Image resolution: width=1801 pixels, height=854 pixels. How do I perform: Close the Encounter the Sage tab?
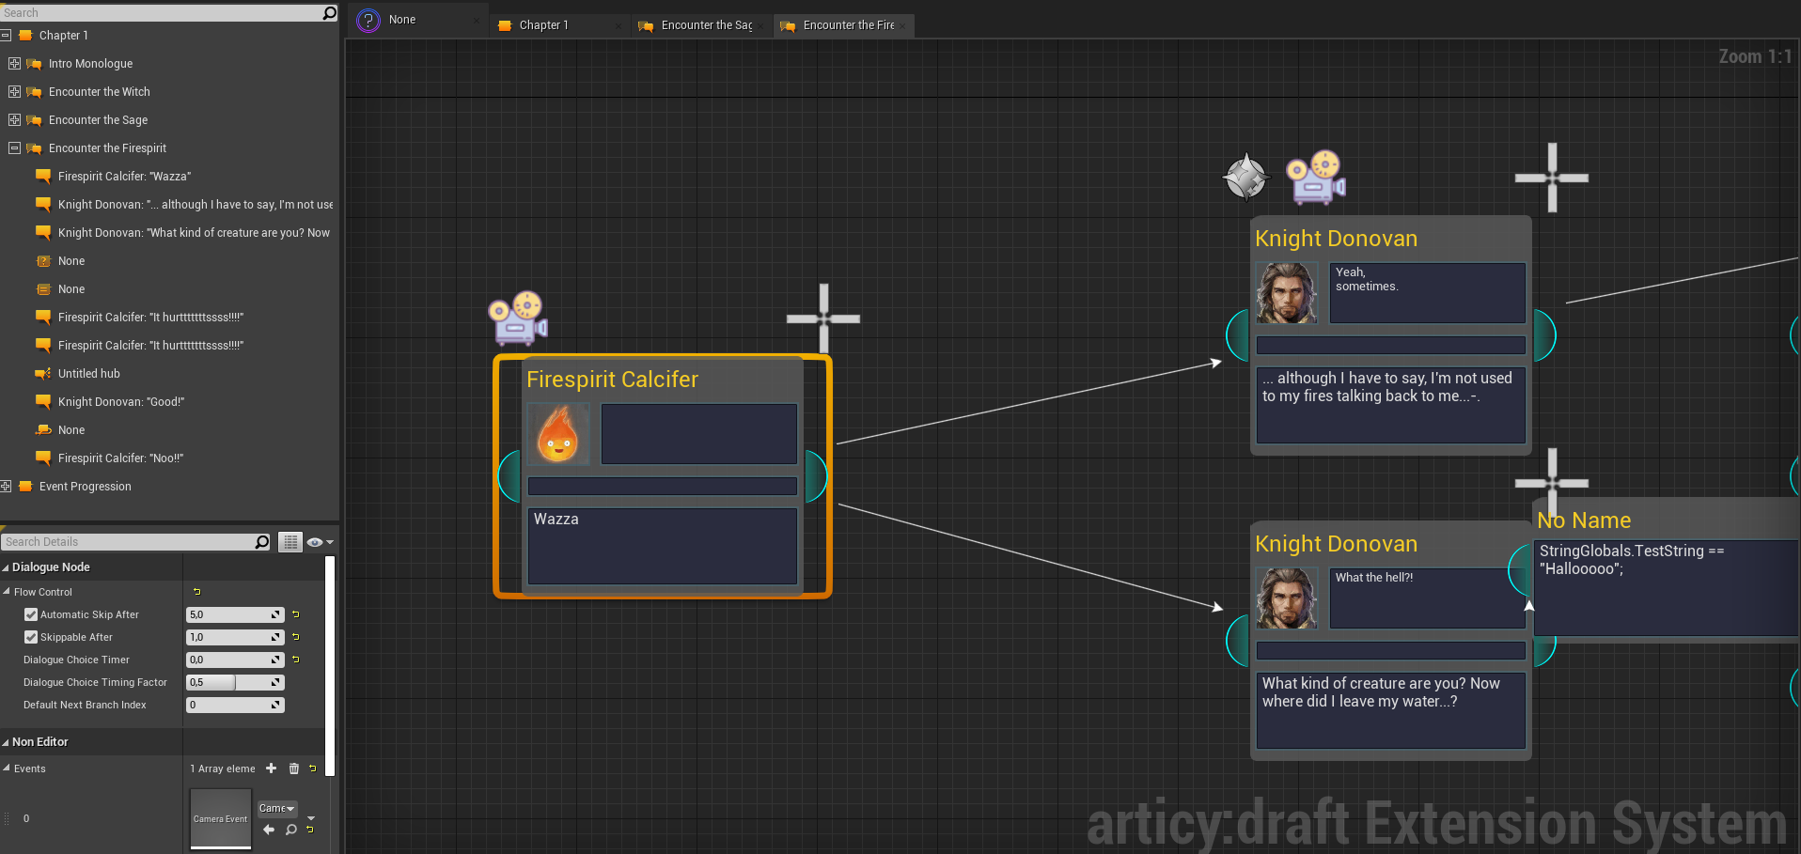pyautogui.click(x=761, y=25)
